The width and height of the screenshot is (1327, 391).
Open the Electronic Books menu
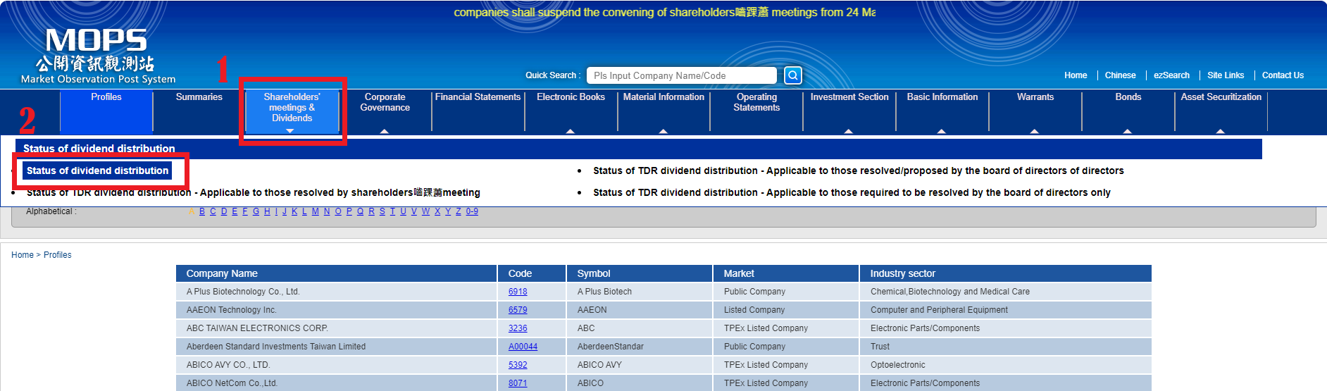tap(571, 97)
